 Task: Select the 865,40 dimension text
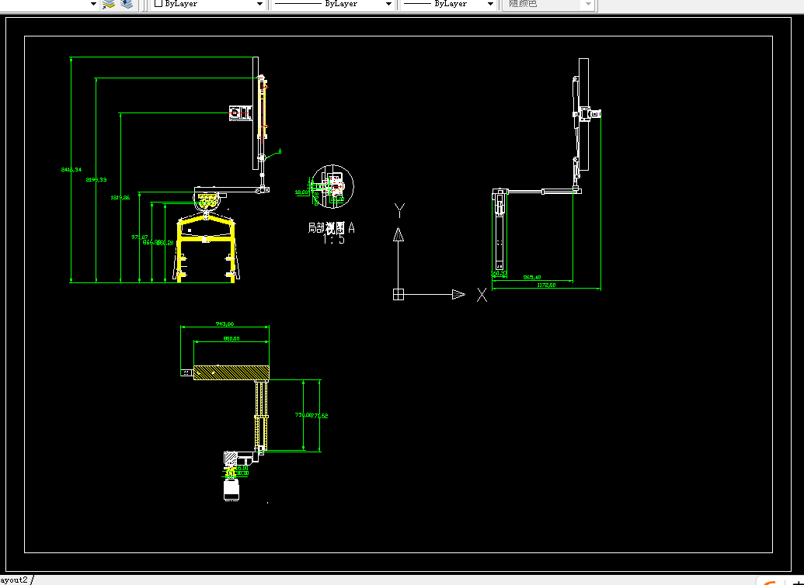click(x=531, y=277)
